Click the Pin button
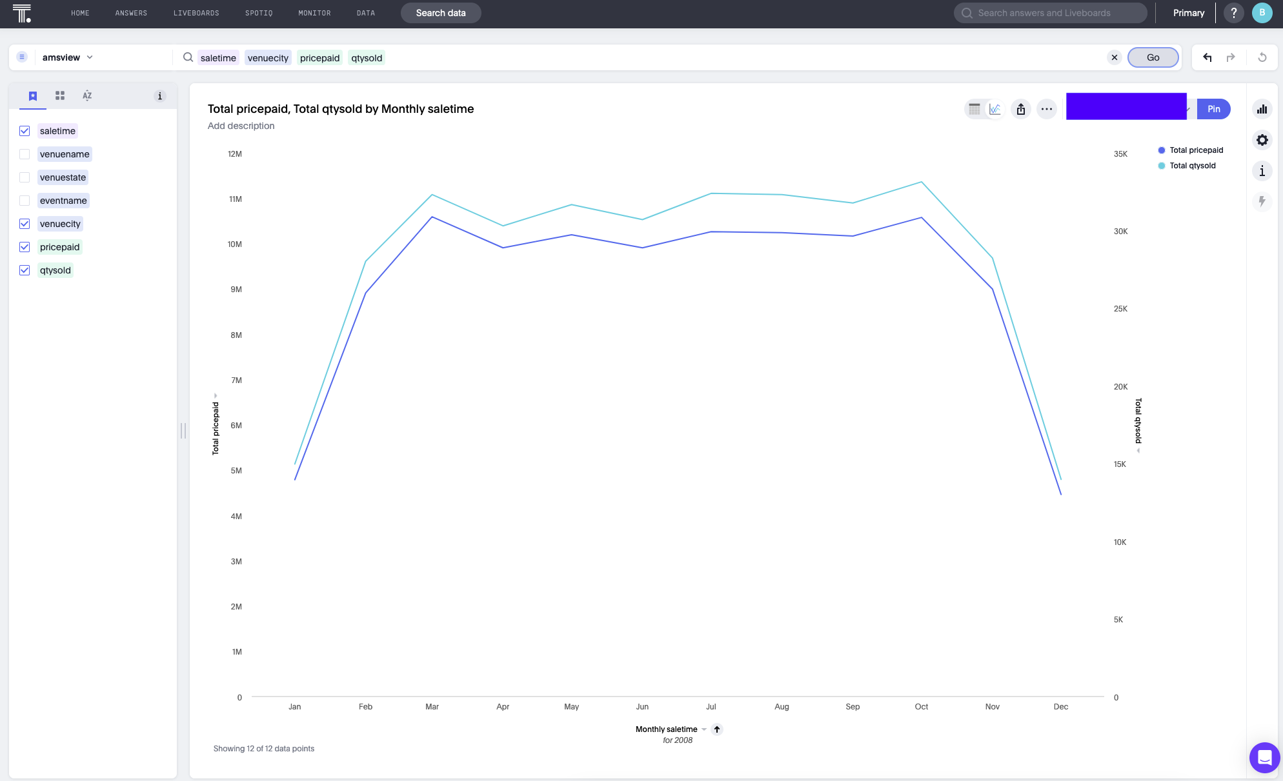 pyautogui.click(x=1213, y=109)
